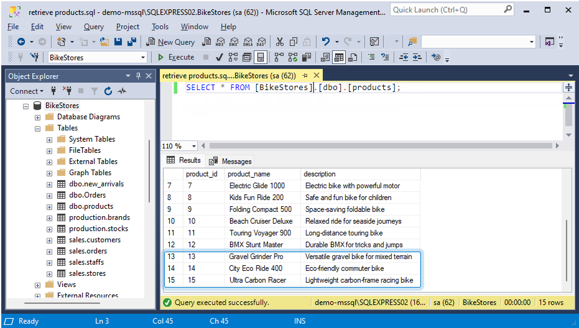Click Specify Values for Template Parameters icon
Viewport: 579px width, 328px height.
[436, 57]
